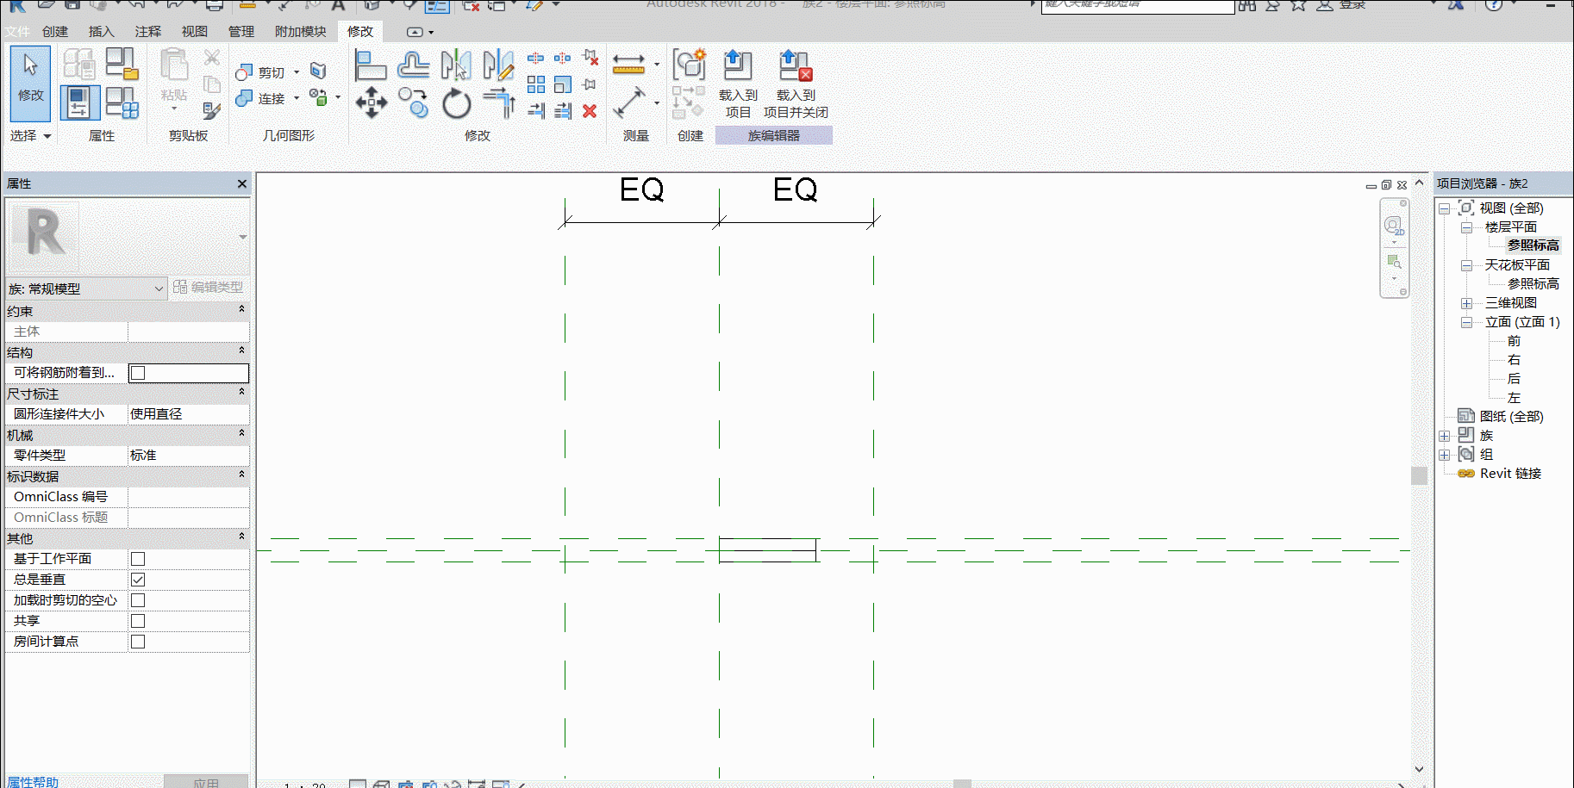The height and width of the screenshot is (788, 1574).
Task: Expand the 三维视图 tree node
Action: pyautogui.click(x=1466, y=303)
